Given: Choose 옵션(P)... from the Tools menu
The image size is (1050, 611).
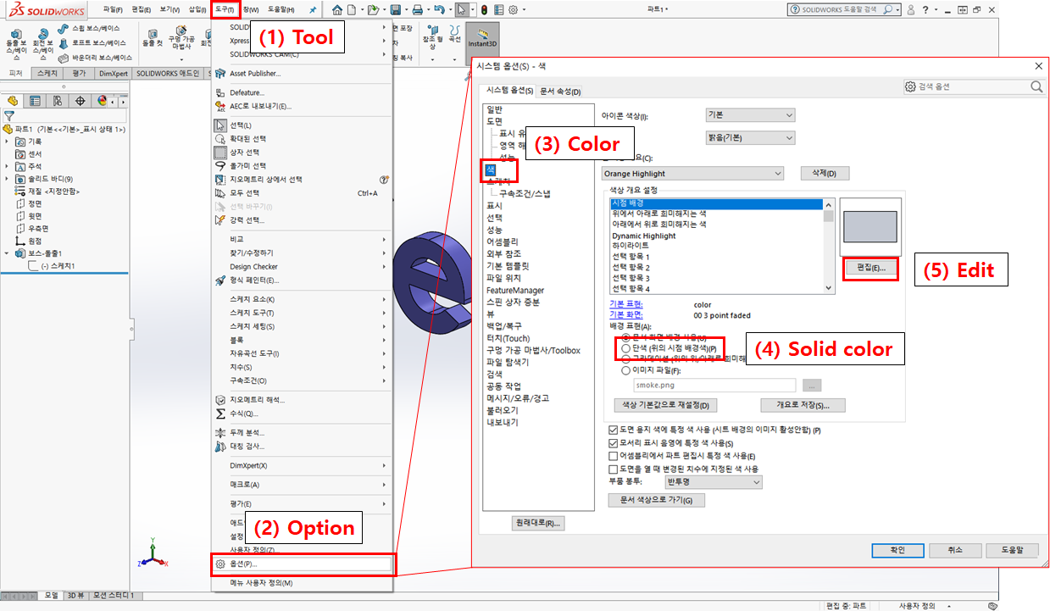Looking at the screenshot, I should (303, 564).
